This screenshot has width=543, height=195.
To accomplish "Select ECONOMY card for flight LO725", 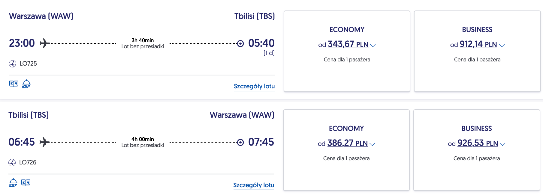I will [347, 75].
